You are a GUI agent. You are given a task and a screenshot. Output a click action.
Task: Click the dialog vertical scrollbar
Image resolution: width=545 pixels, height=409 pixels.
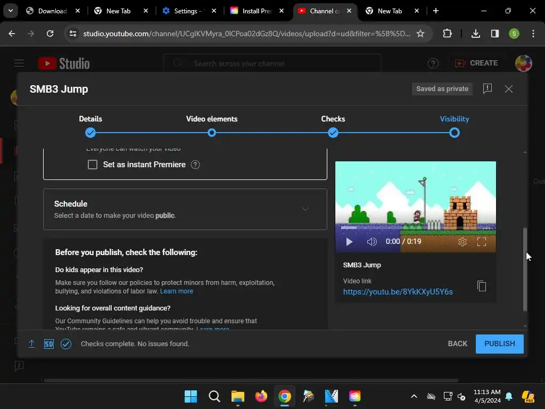pos(525,269)
